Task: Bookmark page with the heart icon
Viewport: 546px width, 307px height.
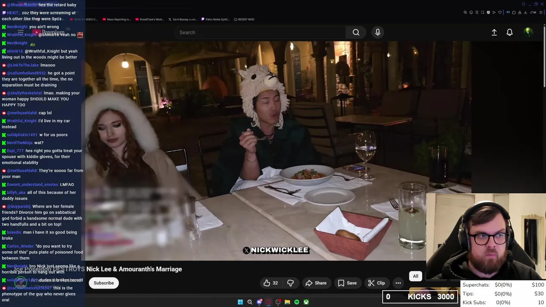Action: pyautogui.click(x=500, y=12)
